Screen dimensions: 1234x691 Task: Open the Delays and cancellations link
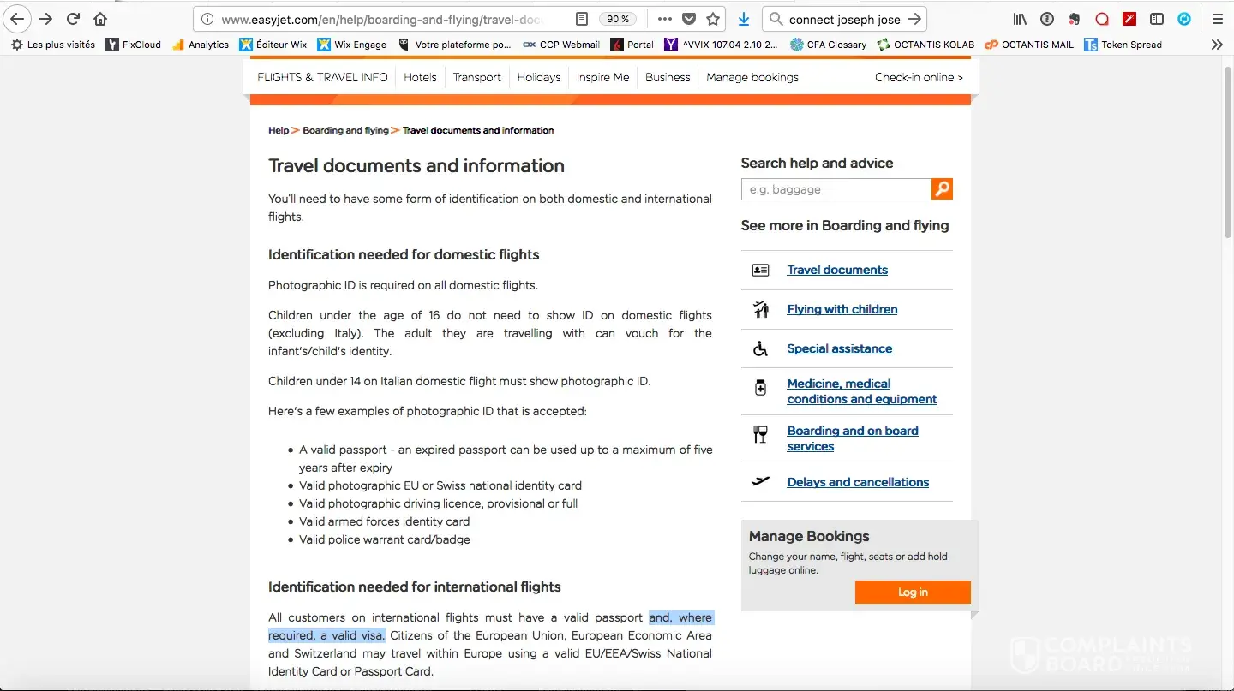[858, 482]
